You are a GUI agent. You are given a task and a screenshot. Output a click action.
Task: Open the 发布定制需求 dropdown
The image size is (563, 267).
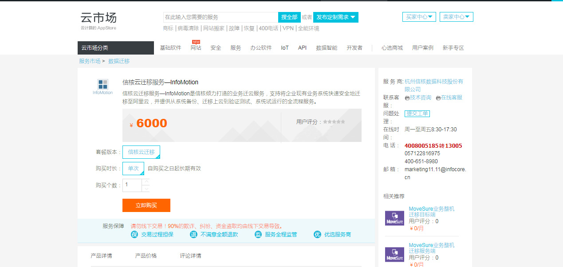tap(336, 17)
